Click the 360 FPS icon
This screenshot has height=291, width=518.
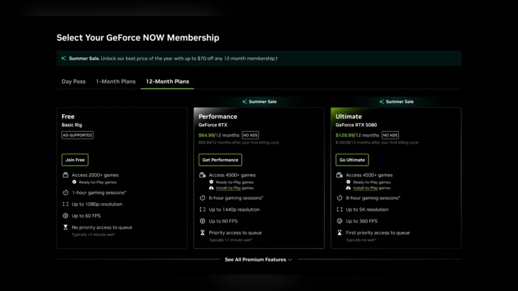coord(339,221)
